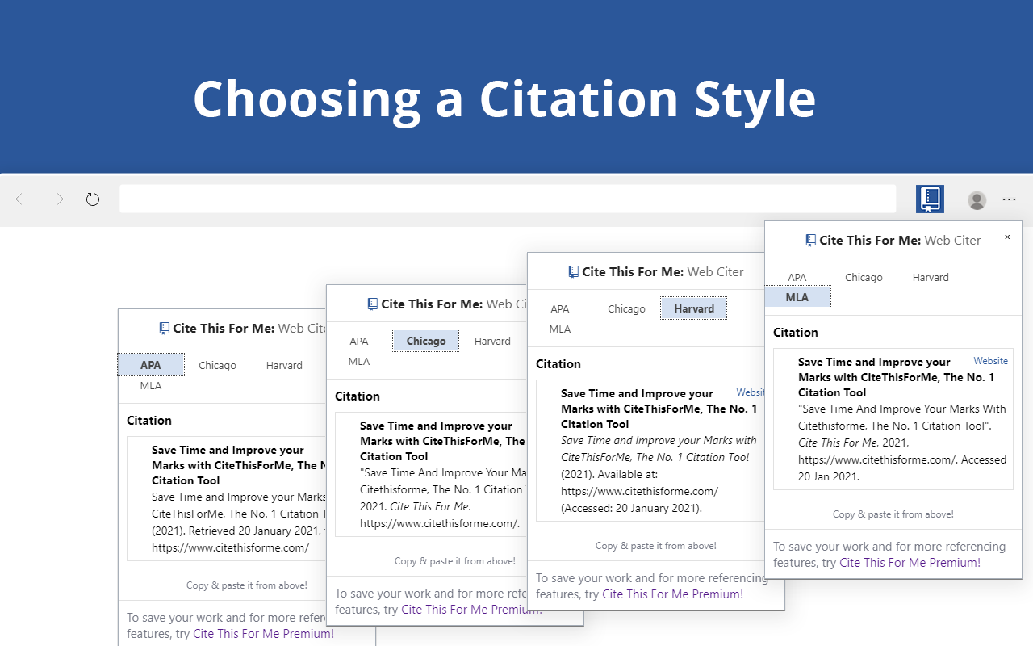
Task: Select Chicago tab in the APA-selected popup
Action: pos(217,365)
